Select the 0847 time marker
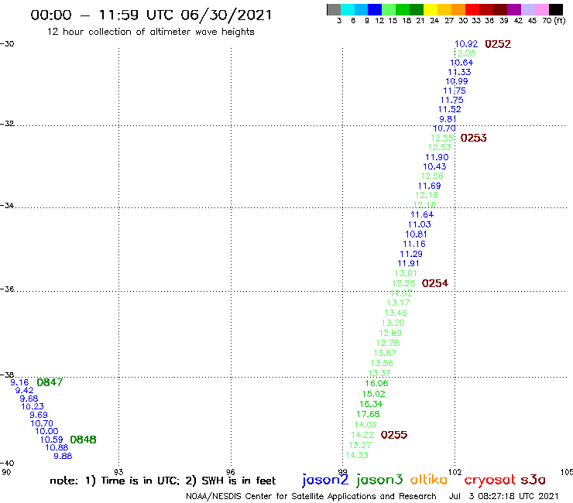This screenshot has width=573, height=503. pyautogui.click(x=50, y=382)
